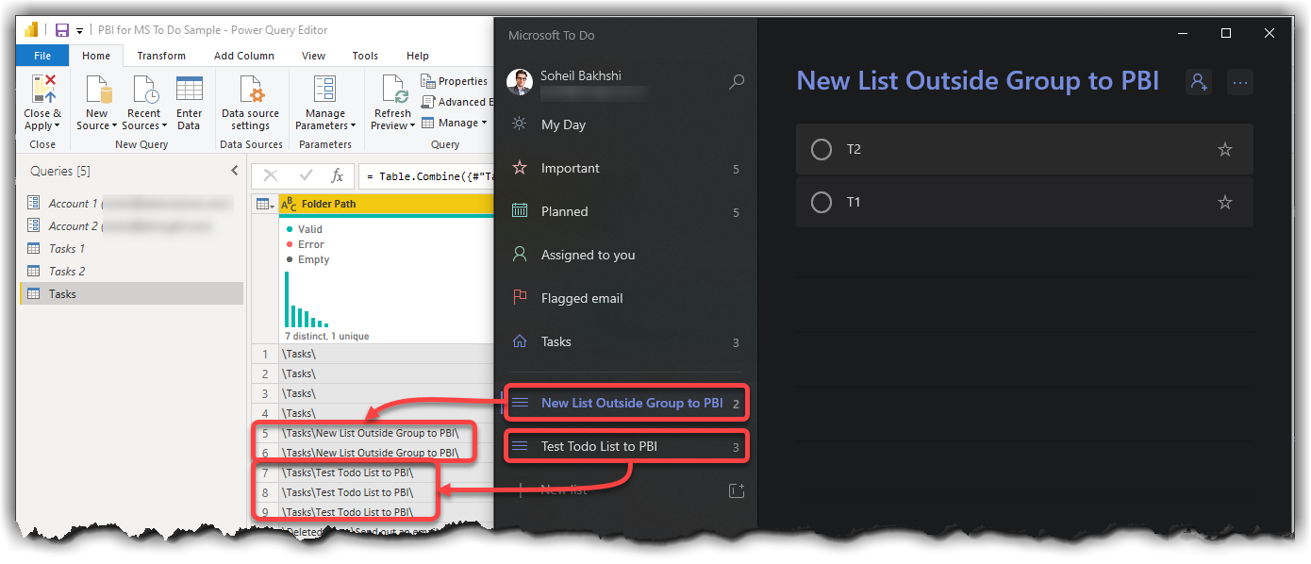
Task: Expand Close & Apply dropdown arrow
Action: pyautogui.click(x=57, y=126)
